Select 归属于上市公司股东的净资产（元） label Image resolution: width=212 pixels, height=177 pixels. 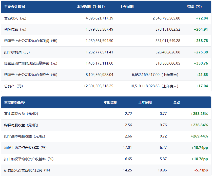[31, 75]
